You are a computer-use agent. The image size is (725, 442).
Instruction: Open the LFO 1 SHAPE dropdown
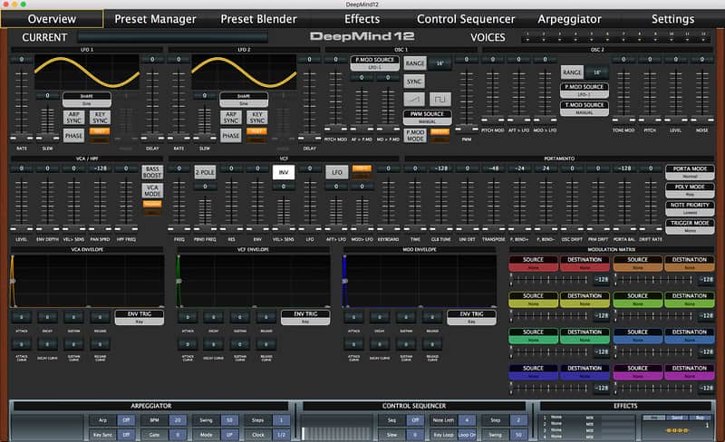pyautogui.click(x=87, y=100)
